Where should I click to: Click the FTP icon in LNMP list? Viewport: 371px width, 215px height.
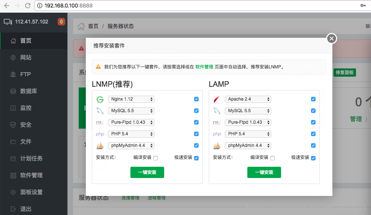click(x=100, y=123)
